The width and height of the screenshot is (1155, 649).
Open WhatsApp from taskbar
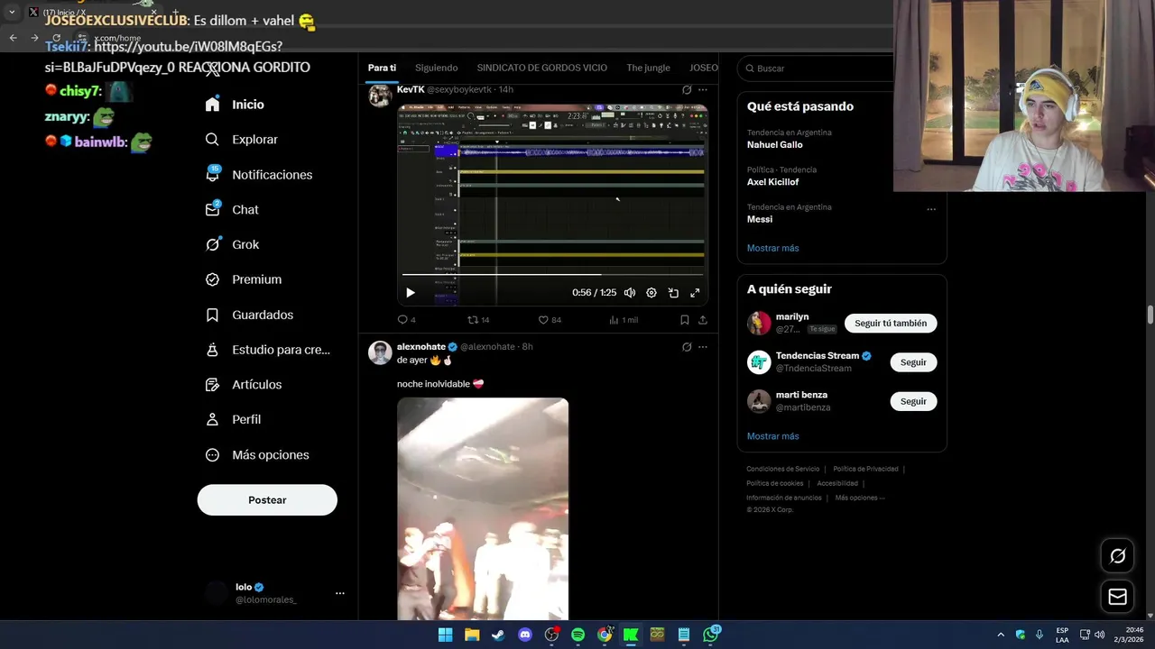711,635
